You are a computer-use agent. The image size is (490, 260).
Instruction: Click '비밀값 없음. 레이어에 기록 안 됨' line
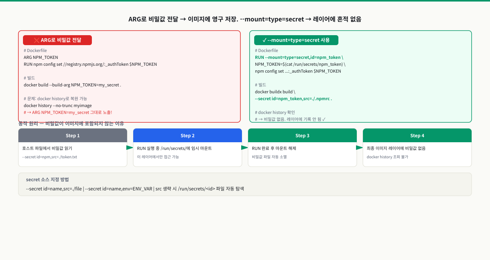[x=291, y=119]
